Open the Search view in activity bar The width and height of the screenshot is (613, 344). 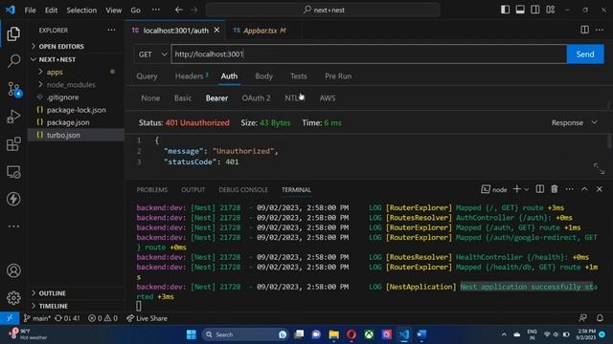point(13,61)
